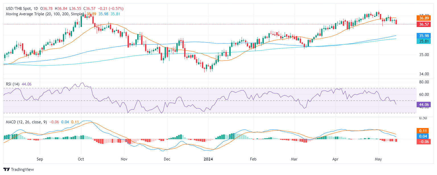Click the 35.00 level on price axis

point(424,55)
